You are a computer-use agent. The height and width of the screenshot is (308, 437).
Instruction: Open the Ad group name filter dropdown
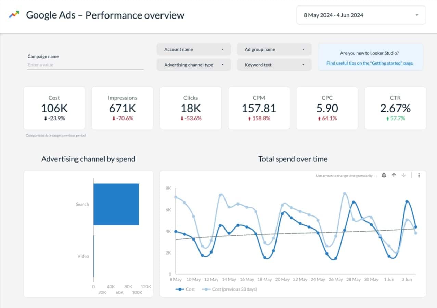click(x=274, y=49)
